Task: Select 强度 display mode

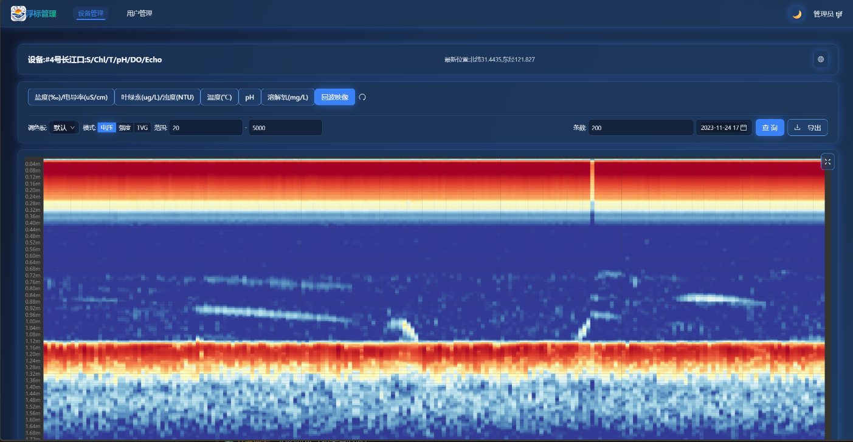Action: [125, 127]
